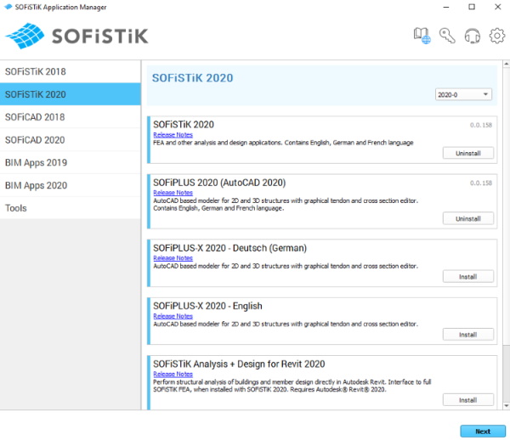The width and height of the screenshot is (510, 440).
Task: Select SOFiSTiK 2018 in sidebar
Action: tap(71, 71)
